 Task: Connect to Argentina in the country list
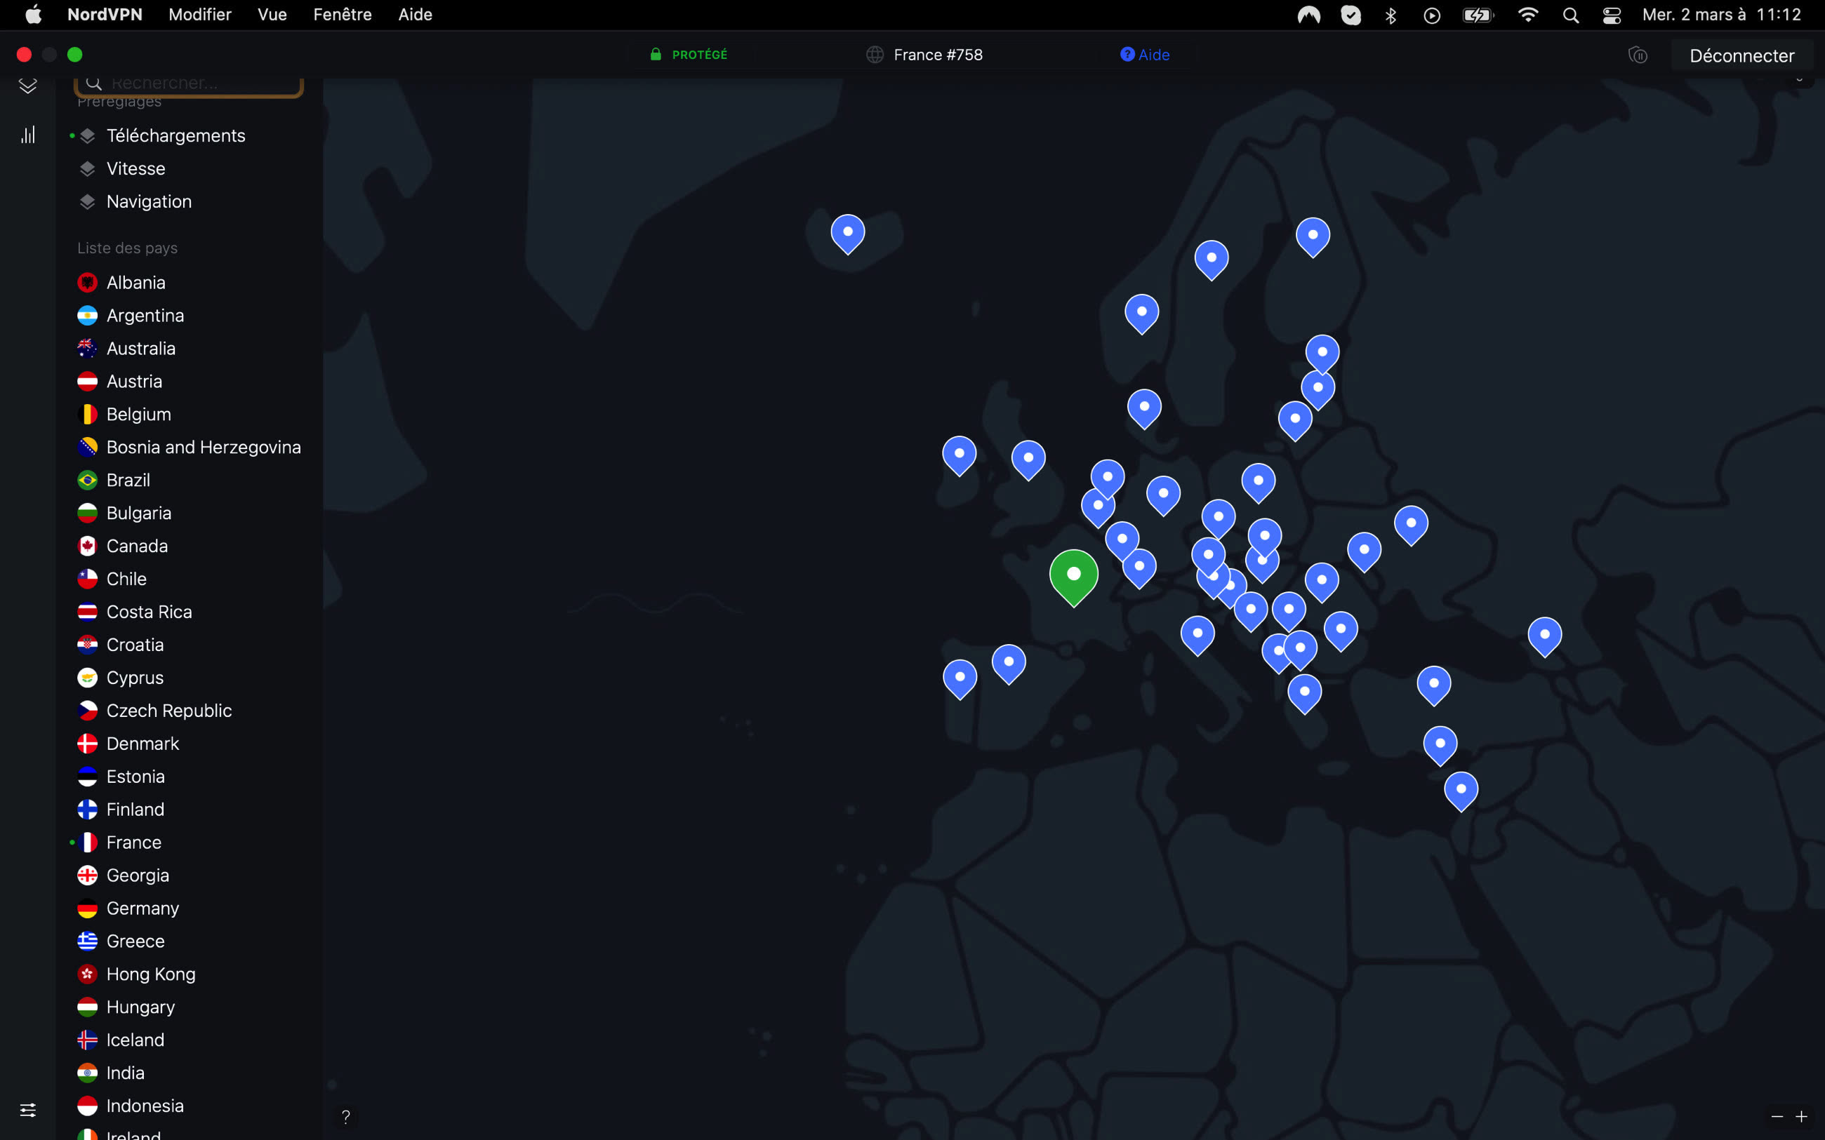tap(145, 316)
